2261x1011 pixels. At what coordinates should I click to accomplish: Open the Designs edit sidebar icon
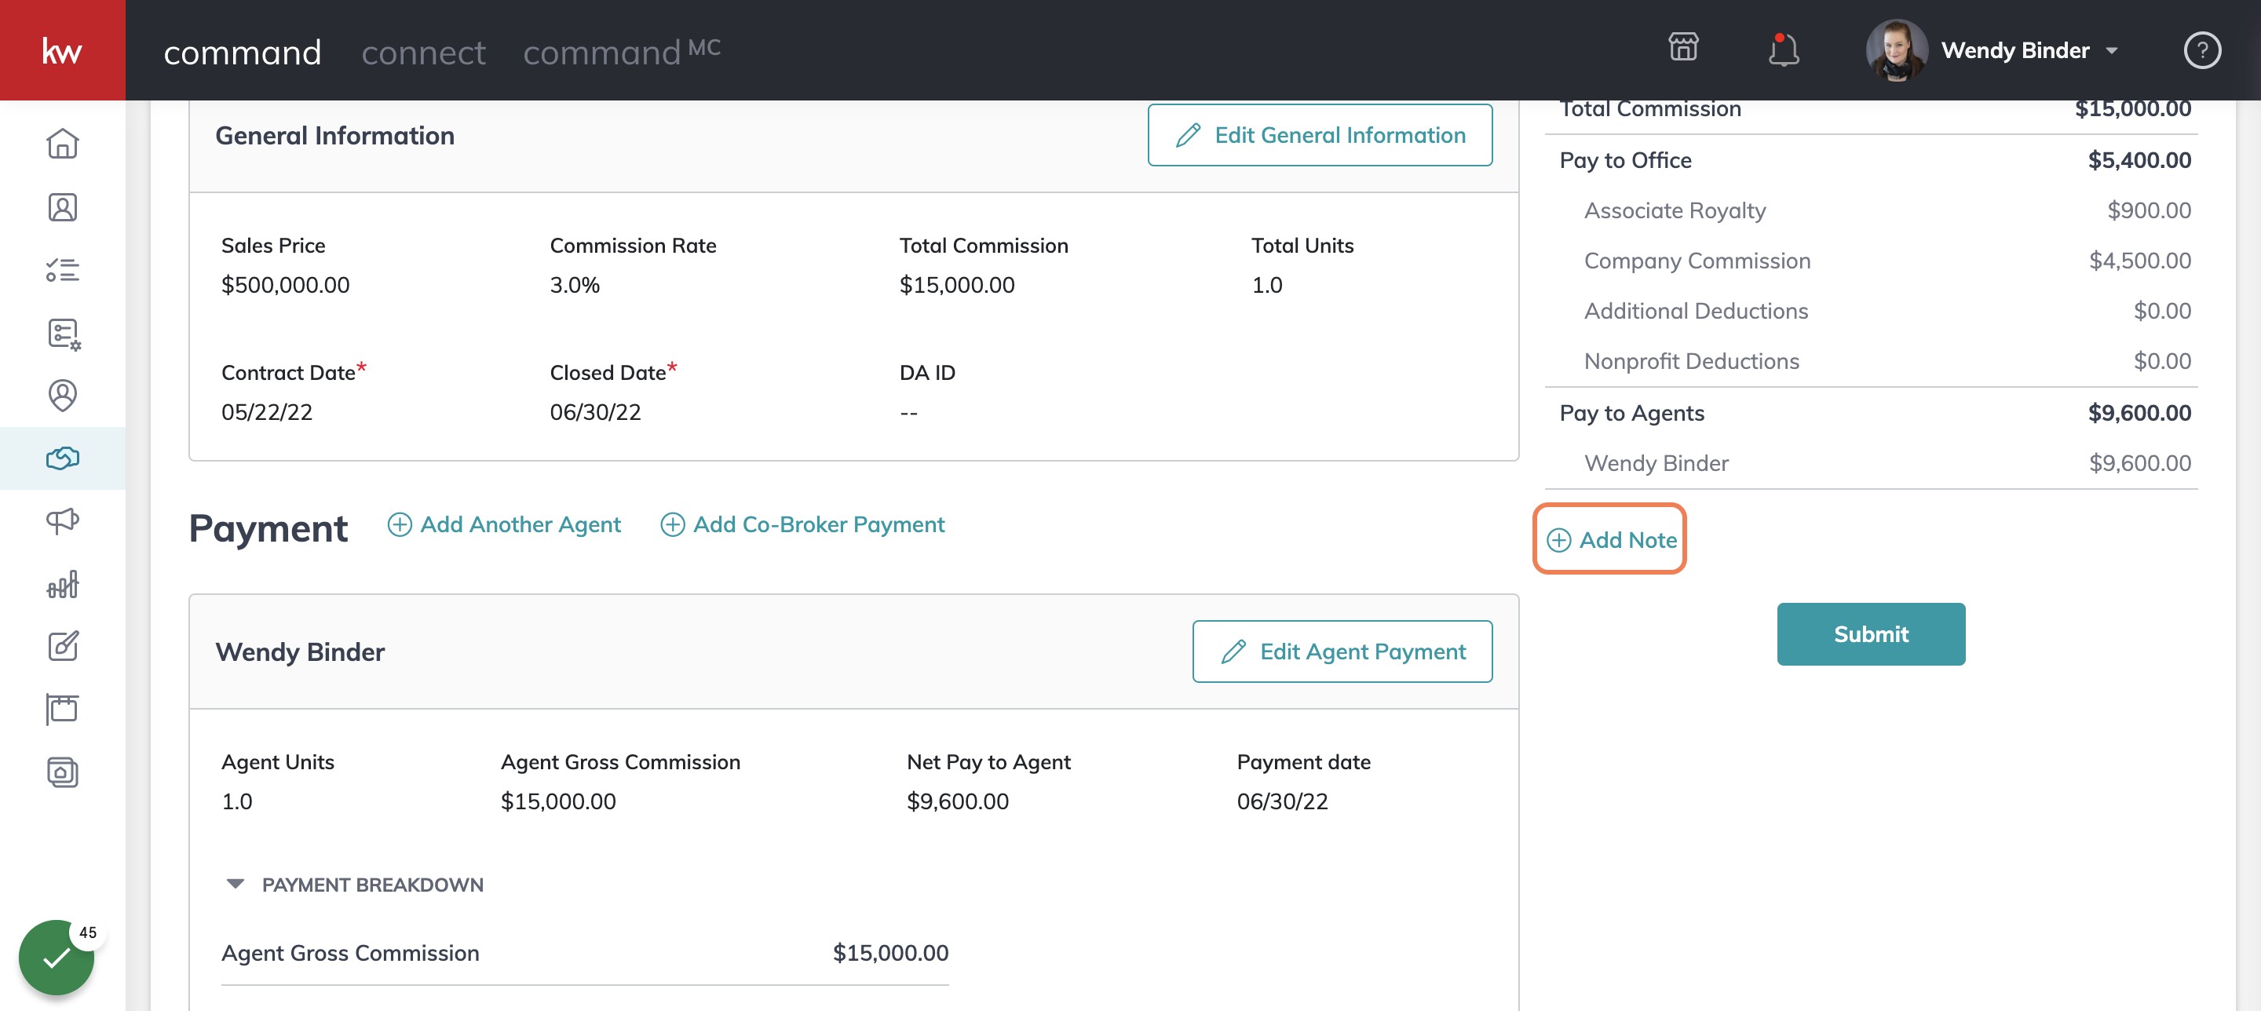62,646
